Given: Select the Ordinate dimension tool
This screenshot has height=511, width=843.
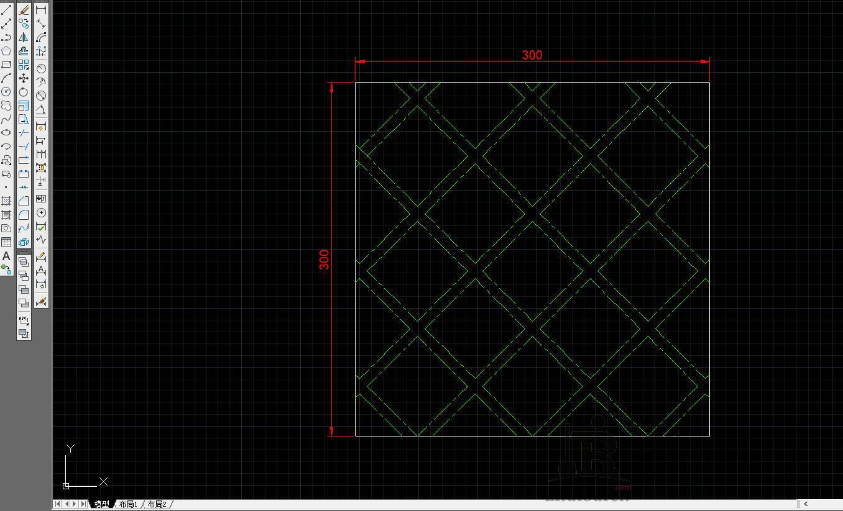Looking at the screenshot, I should pyautogui.click(x=41, y=51).
